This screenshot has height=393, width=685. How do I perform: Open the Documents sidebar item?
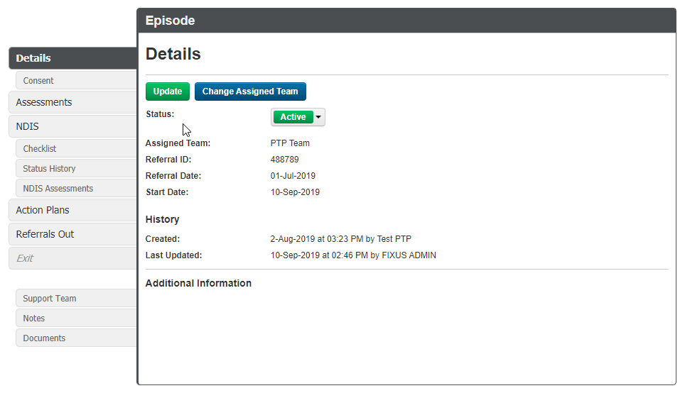coord(77,338)
